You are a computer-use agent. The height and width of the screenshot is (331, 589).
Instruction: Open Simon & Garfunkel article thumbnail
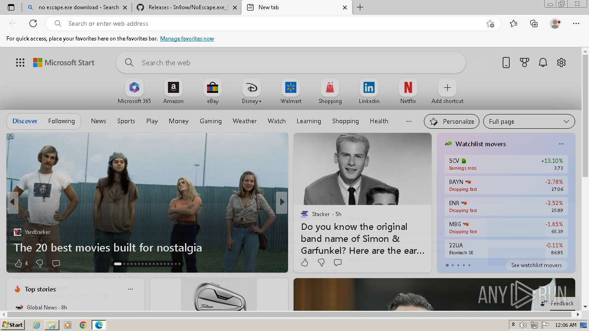point(363,169)
